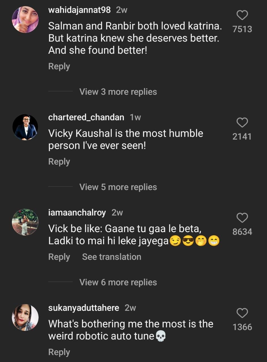The image size is (267, 362).
Task: Expand View 6 more replies
Action: click(x=118, y=282)
